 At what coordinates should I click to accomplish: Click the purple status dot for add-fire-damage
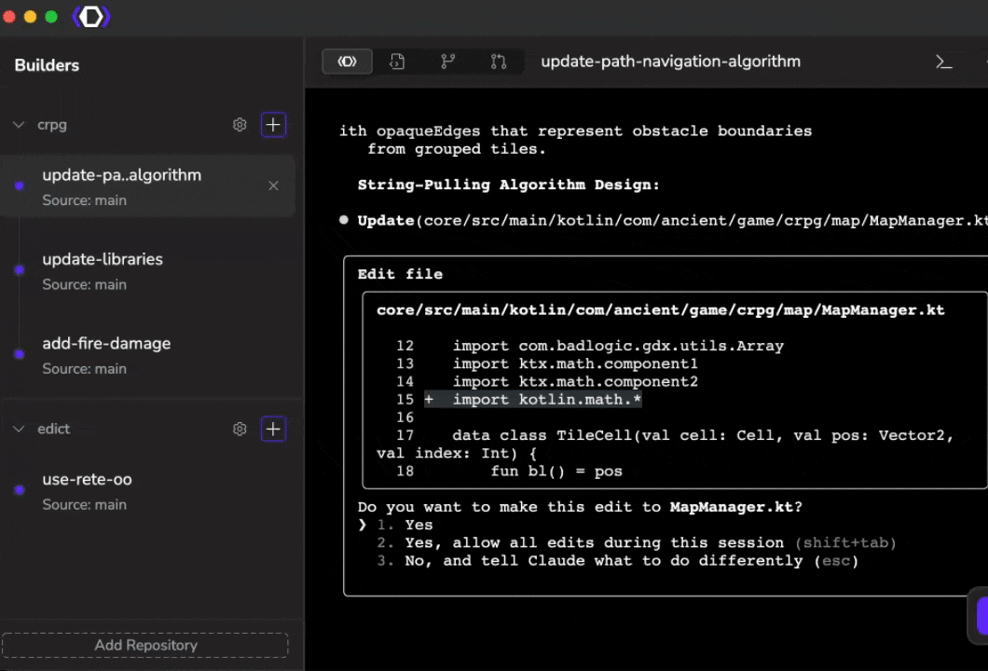(x=20, y=354)
